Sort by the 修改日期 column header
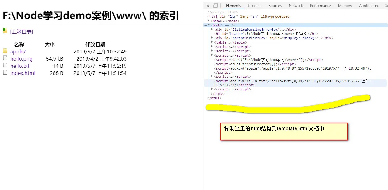 [95, 44]
